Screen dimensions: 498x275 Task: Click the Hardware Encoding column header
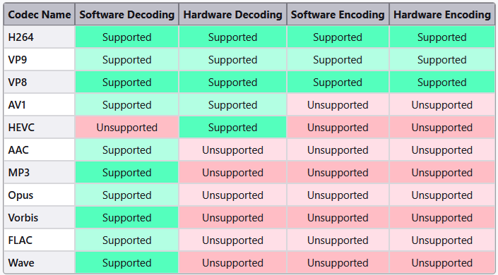(x=441, y=15)
